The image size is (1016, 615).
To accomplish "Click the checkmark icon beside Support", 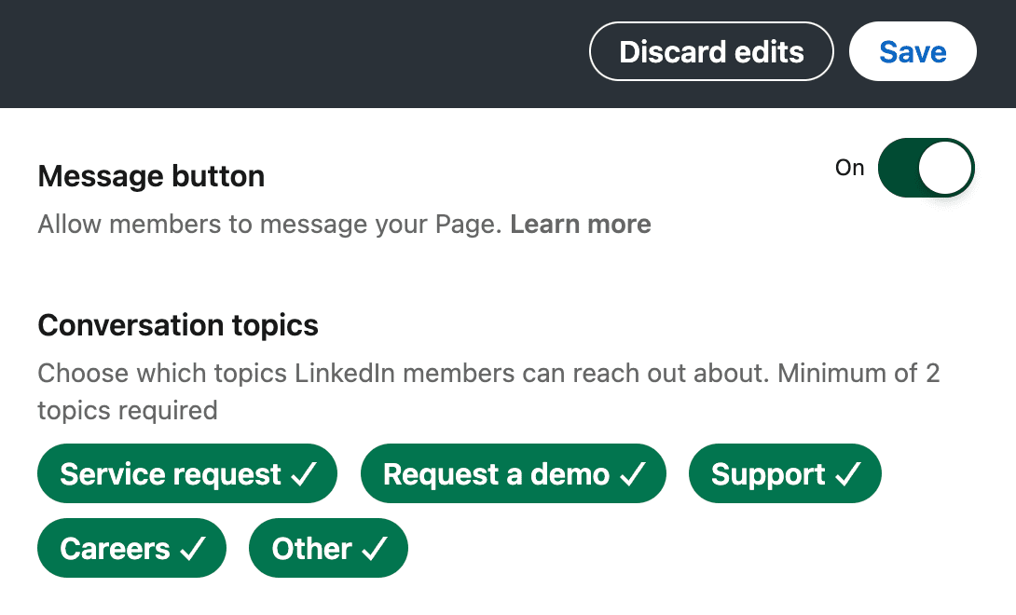I will [x=847, y=475].
